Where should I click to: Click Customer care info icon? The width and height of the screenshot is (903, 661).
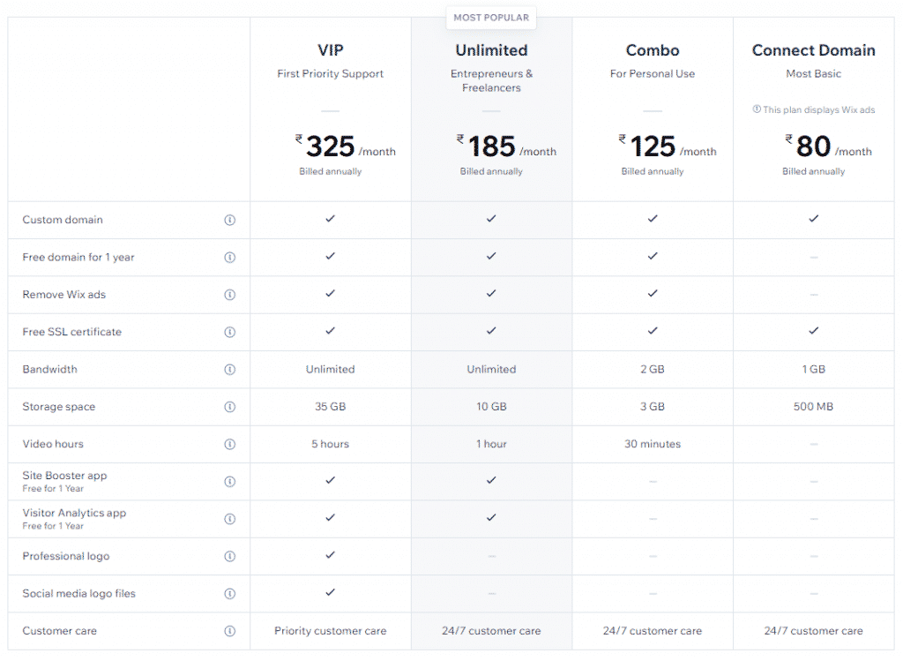pos(230,632)
